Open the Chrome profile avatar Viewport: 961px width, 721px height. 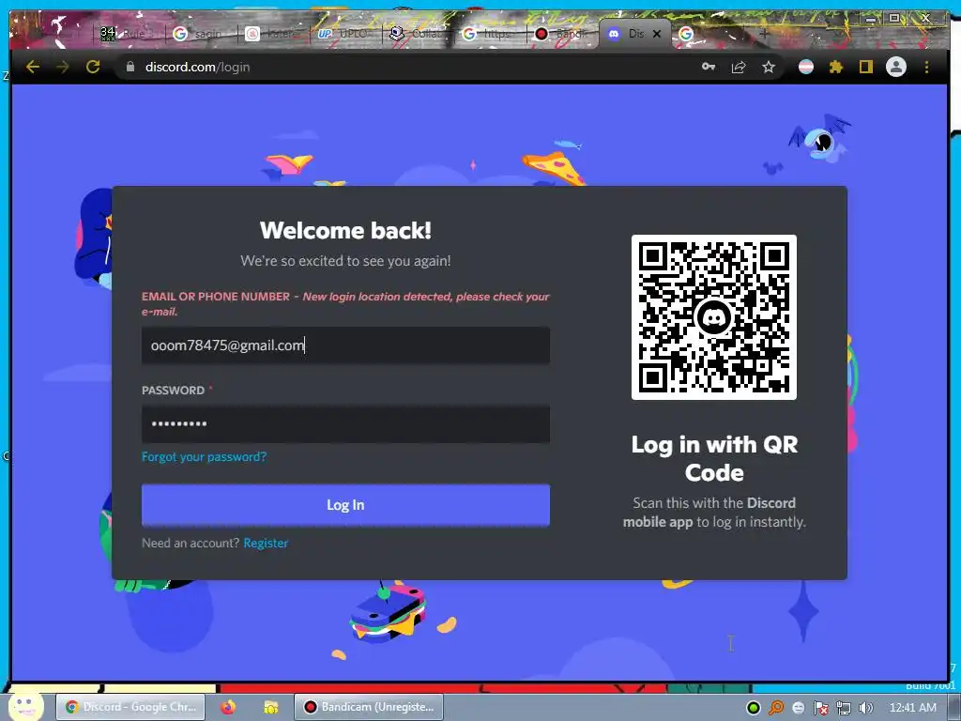(896, 67)
